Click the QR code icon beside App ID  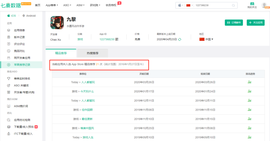[117, 39]
